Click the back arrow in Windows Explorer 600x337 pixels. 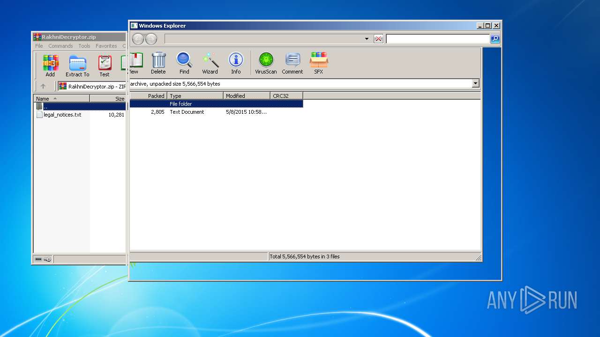pos(138,39)
